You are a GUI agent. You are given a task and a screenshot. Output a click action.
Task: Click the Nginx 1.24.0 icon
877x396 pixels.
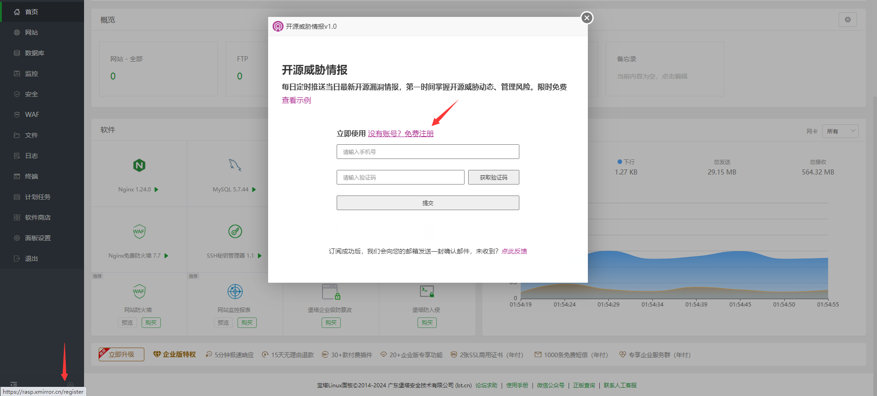click(139, 165)
